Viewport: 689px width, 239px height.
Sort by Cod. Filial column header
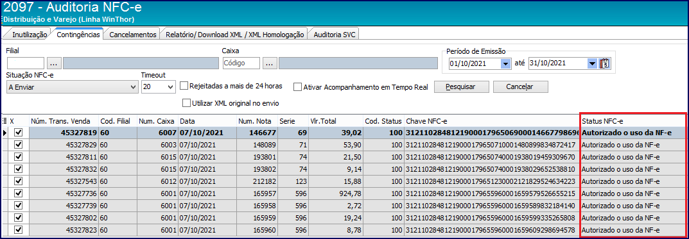118,120
